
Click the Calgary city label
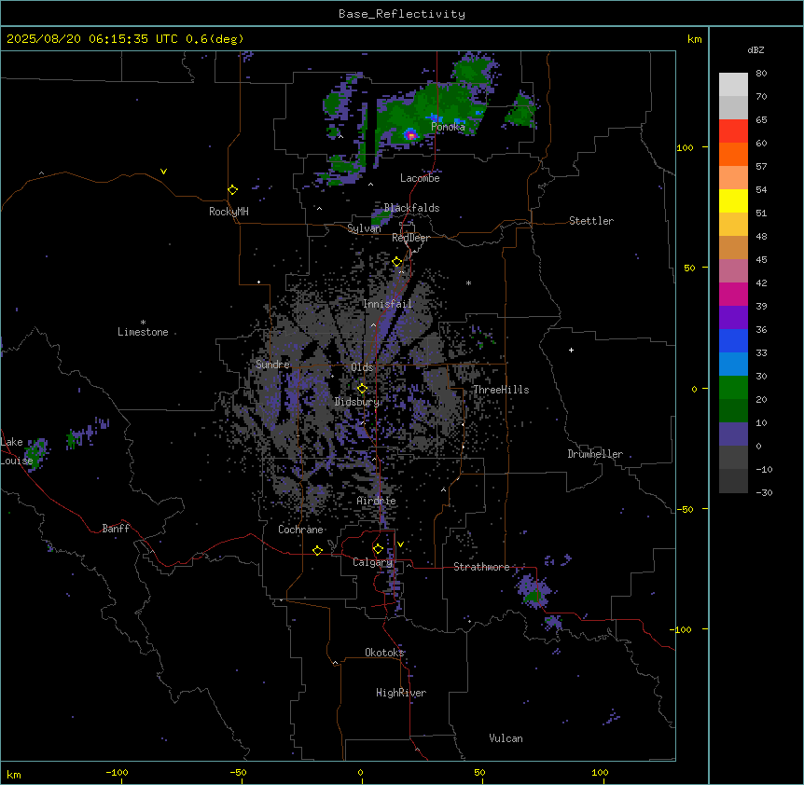tap(372, 562)
